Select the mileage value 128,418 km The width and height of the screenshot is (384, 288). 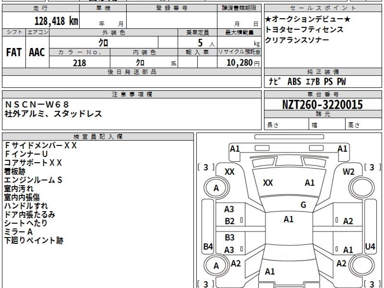pos(56,21)
